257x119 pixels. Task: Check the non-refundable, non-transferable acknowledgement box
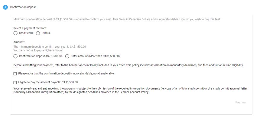15,74
